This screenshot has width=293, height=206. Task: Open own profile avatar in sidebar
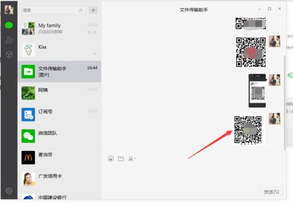point(9,10)
